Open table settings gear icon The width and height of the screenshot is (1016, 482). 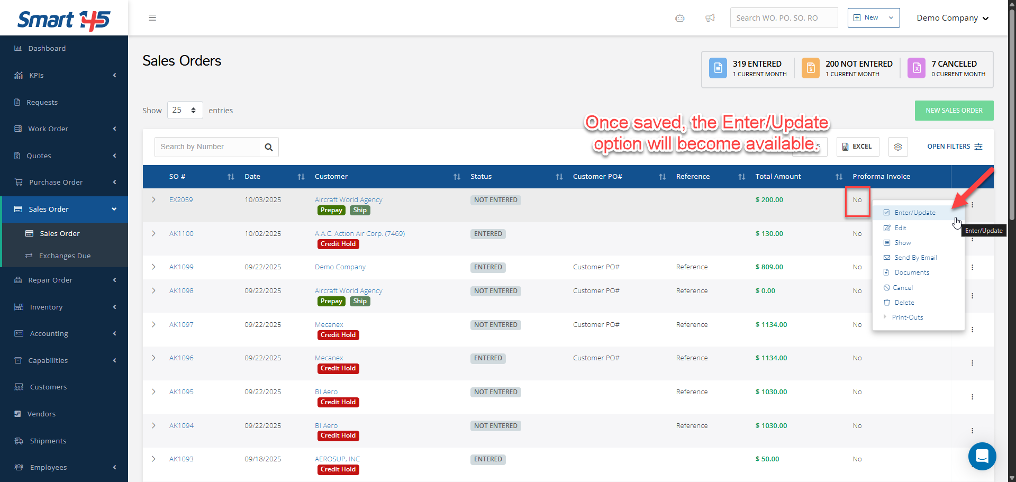[898, 147]
